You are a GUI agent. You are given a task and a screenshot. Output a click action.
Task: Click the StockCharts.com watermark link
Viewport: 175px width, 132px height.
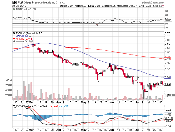153,2
